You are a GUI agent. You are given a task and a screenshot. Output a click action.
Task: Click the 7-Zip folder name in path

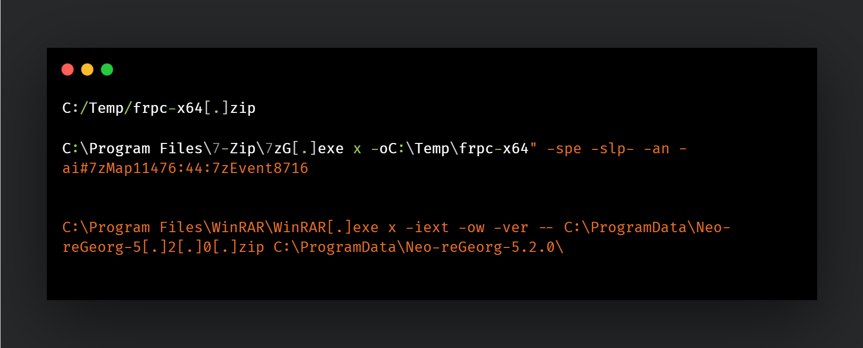coord(234,148)
